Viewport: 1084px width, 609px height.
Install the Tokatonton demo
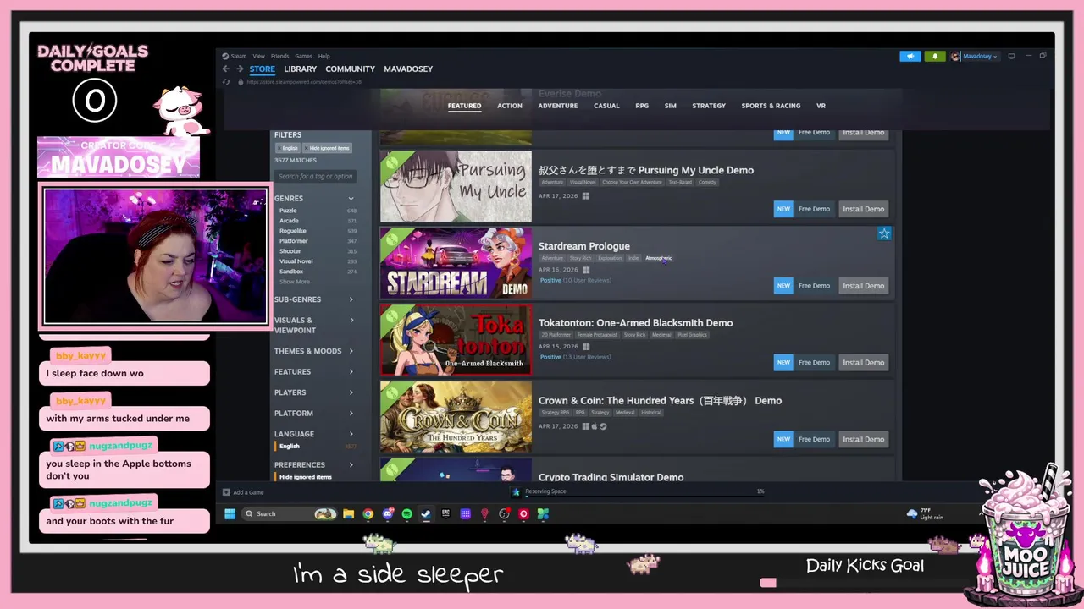tap(863, 363)
